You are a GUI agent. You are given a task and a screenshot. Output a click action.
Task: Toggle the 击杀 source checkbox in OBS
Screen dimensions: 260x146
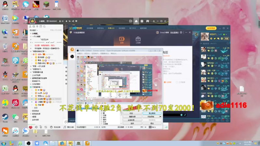[101, 122]
